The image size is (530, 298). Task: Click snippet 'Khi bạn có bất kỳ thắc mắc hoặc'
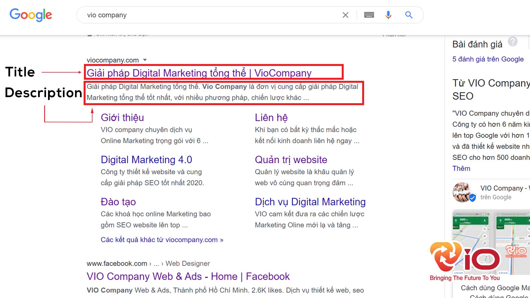(x=306, y=130)
